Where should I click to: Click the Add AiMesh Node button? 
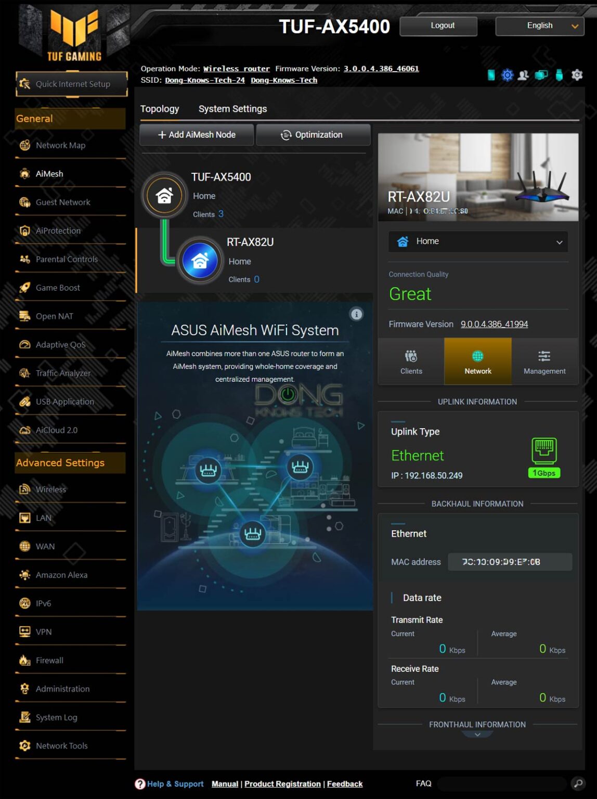(196, 135)
